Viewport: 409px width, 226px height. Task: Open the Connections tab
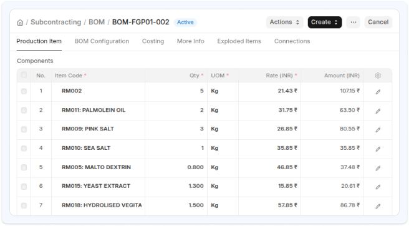[x=292, y=41]
